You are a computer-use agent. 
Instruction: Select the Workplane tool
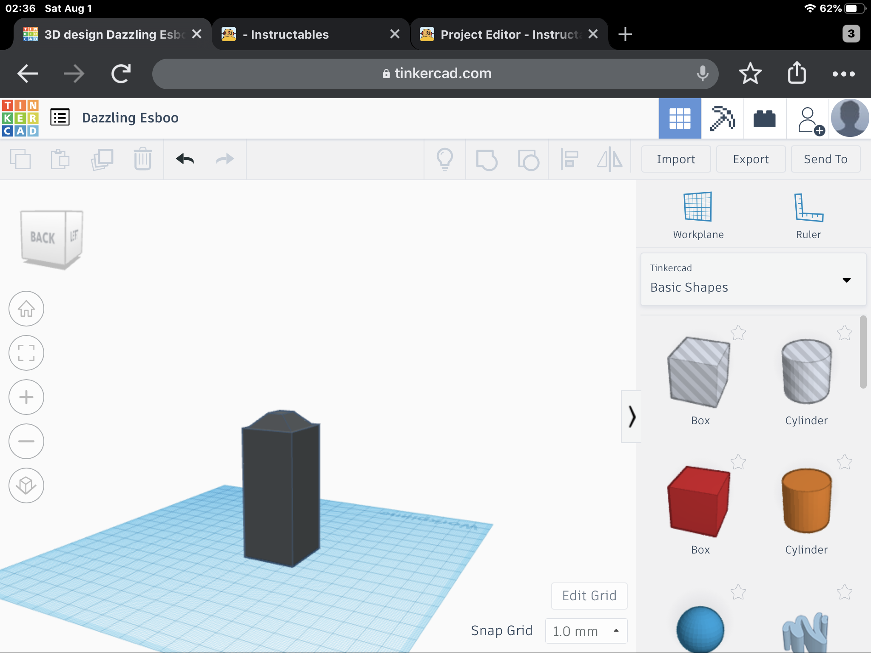[x=698, y=216]
